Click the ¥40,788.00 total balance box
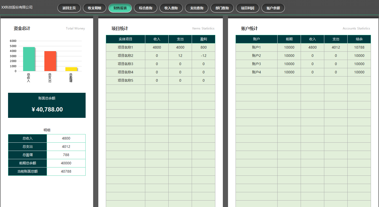379x207 pixels. [x=47, y=105]
